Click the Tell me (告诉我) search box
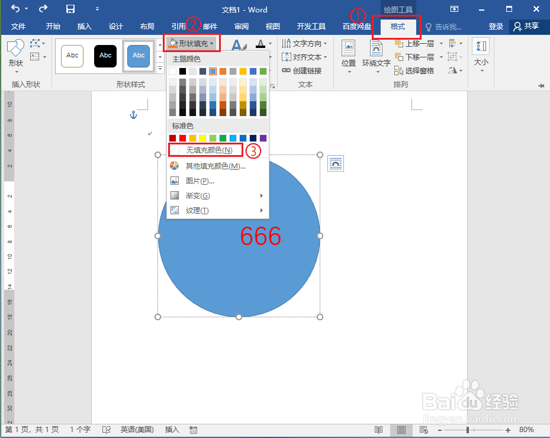550x438 pixels. tap(443, 27)
